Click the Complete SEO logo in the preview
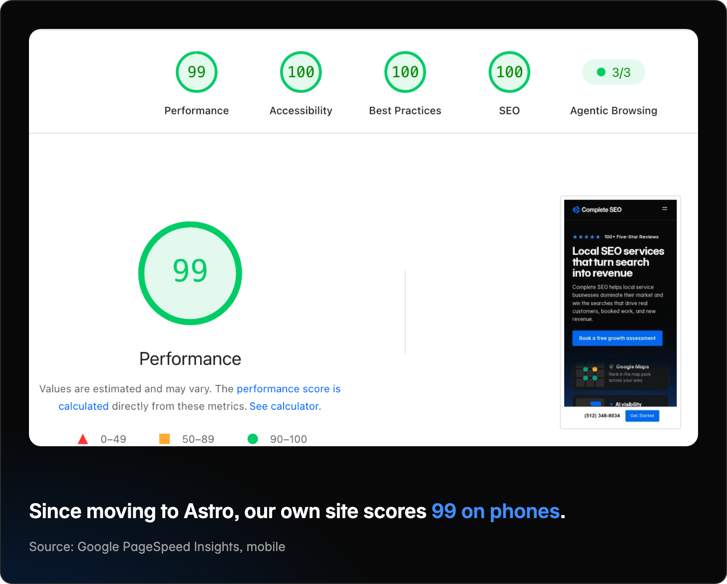This screenshot has height=584, width=727. [597, 210]
